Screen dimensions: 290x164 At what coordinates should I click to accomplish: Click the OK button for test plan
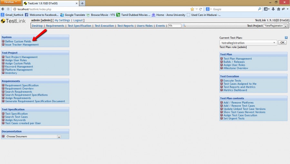282,43
